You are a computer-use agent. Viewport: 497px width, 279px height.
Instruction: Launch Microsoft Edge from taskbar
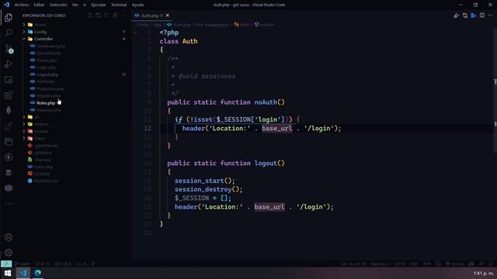pyautogui.click(x=38, y=273)
